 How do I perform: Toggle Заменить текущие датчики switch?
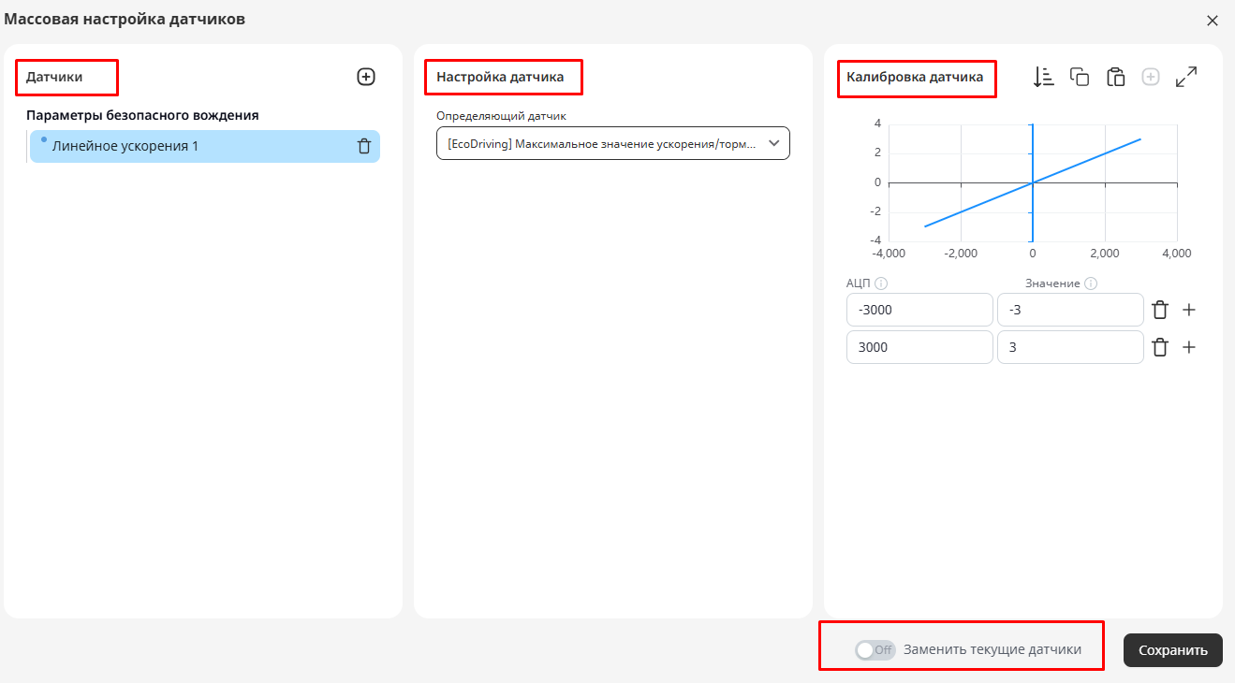875,649
